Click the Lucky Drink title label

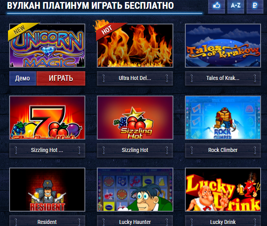pos(223,222)
